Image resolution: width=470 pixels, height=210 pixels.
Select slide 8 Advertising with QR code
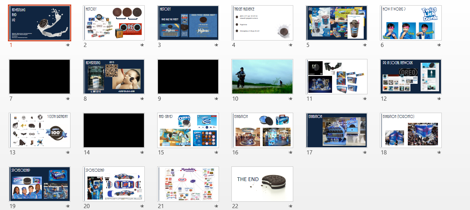click(114, 77)
